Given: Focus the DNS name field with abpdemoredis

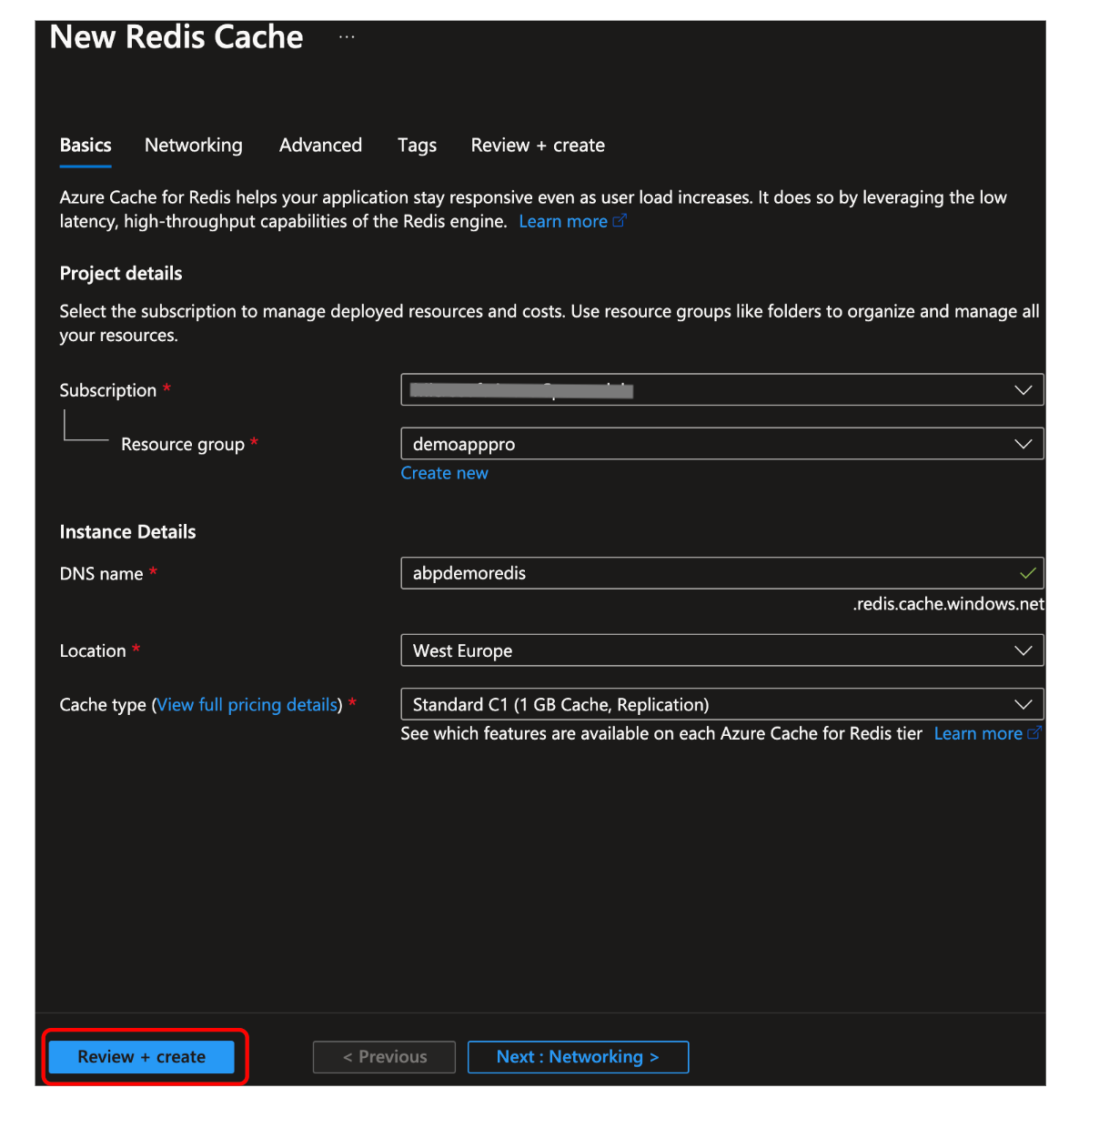Looking at the screenshot, I should click(x=722, y=573).
